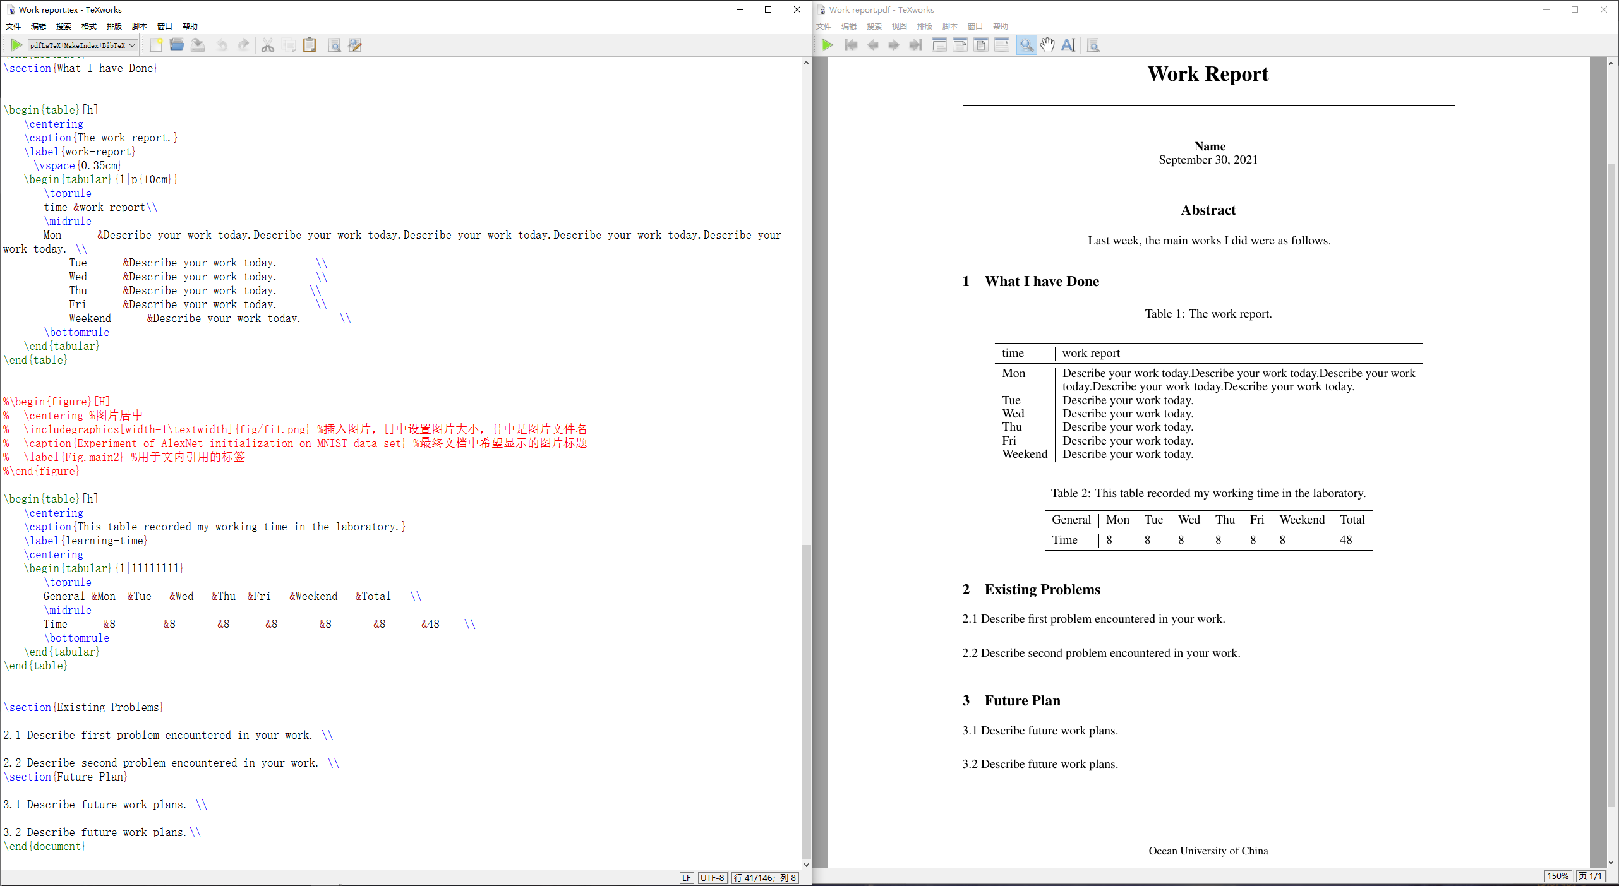Click the LF line ending indicator
The image size is (1619, 886).
point(687,878)
